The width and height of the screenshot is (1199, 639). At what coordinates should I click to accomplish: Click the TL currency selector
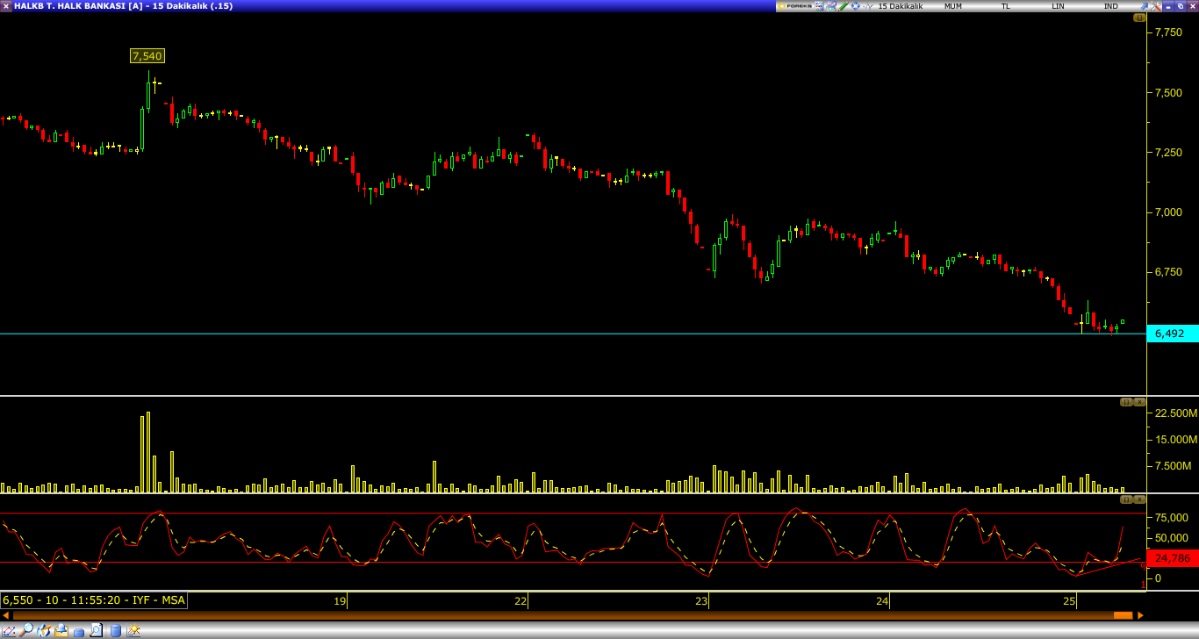pyautogui.click(x=1006, y=6)
